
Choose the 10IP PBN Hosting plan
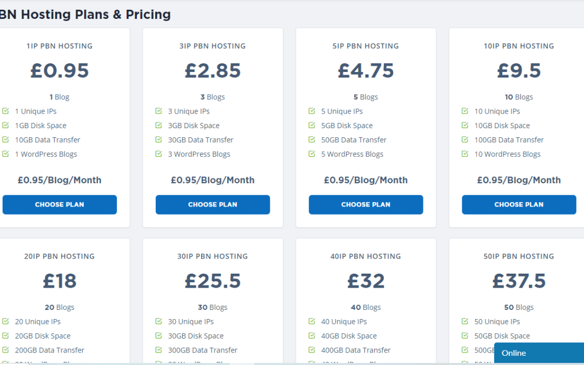point(519,205)
